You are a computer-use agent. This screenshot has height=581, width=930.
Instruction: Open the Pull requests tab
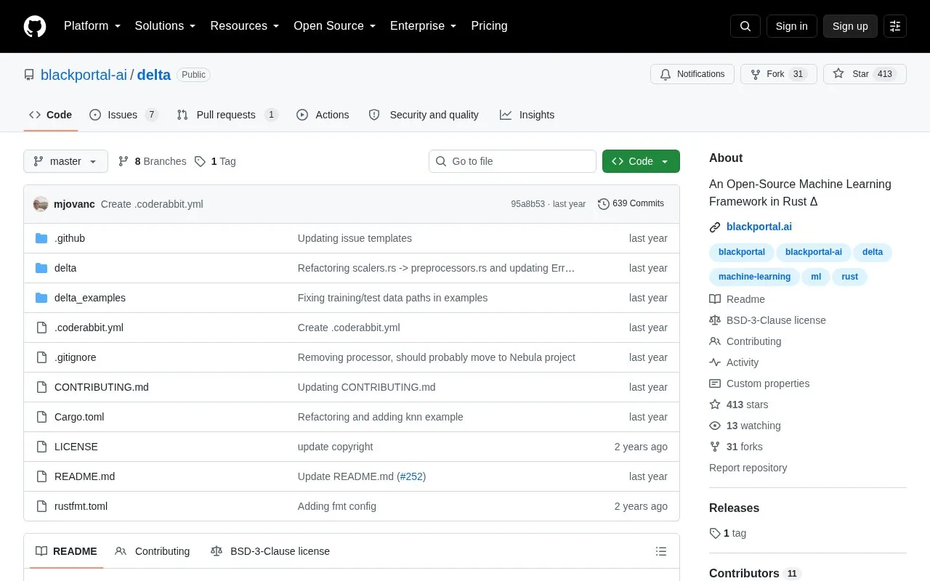click(227, 115)
